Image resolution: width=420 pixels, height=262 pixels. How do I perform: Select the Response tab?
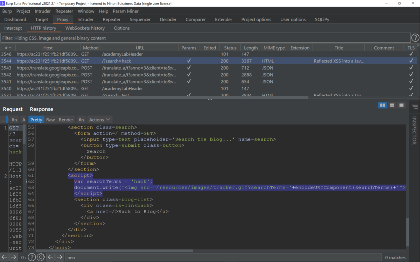[x=41, y=109]
